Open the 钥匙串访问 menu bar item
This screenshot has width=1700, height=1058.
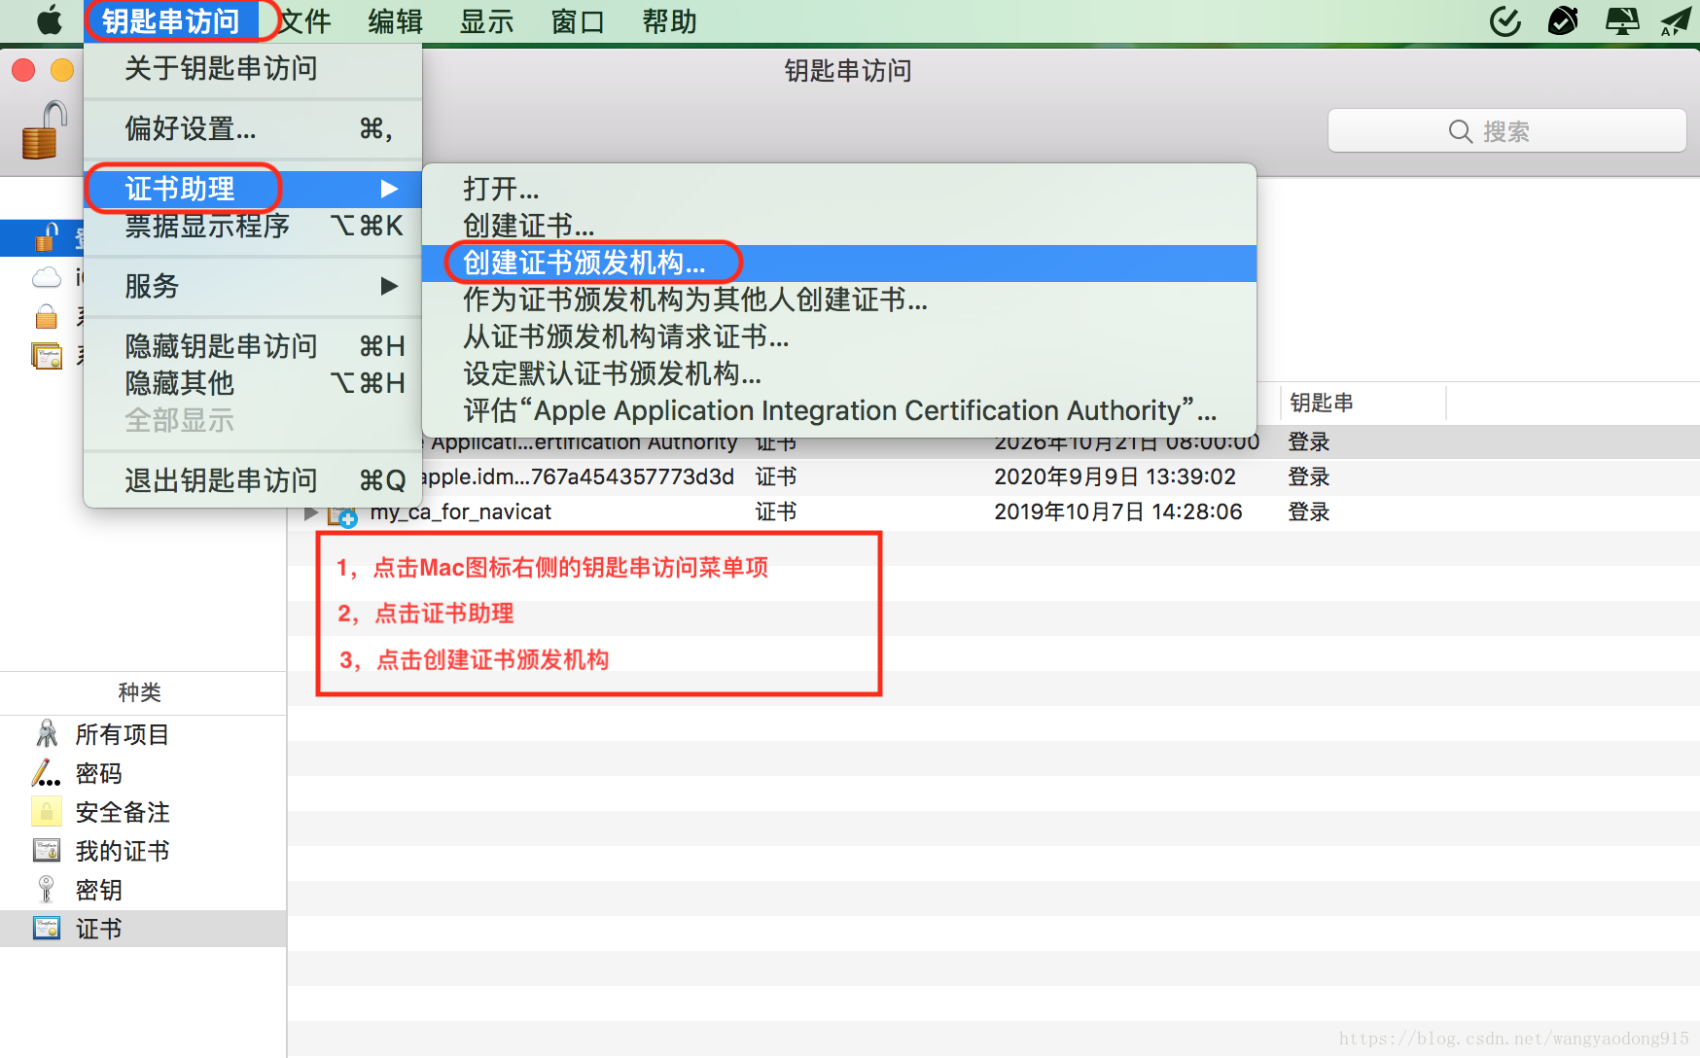tap(170, 21)
